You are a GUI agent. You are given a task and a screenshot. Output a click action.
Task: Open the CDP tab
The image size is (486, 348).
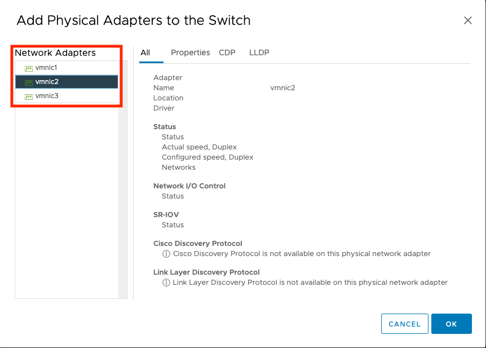tap(227, 52)
